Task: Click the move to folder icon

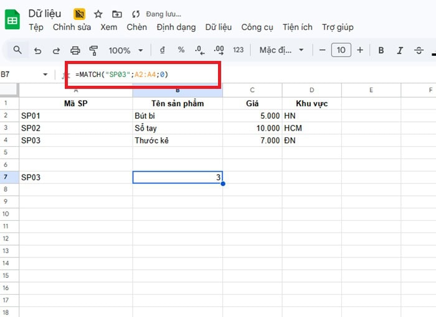Action: (117, 14)
